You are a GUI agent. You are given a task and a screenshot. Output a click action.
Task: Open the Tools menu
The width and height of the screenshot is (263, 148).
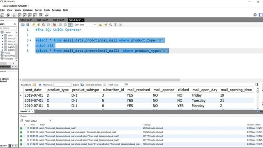(47, 10)
